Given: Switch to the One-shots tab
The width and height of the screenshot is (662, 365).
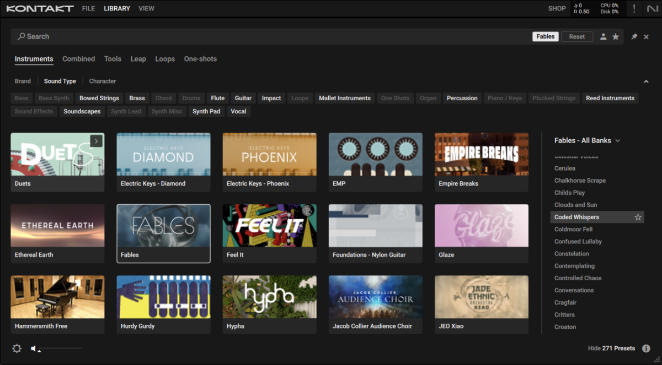Looking at the screenshot, I should pyautogui.click(x=200, y=59).
